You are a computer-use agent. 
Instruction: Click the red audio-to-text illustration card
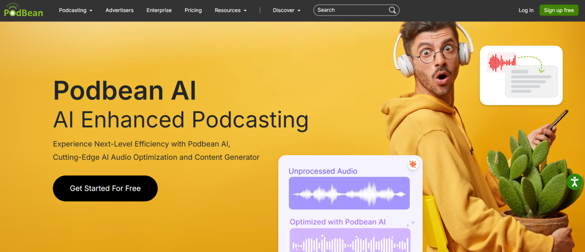tap(521, 75)
